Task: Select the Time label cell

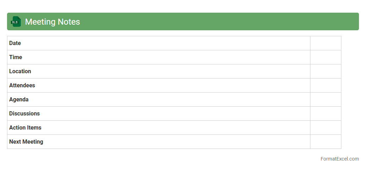Action: click(x=158, y=57)
